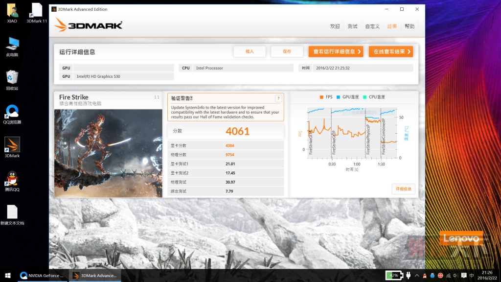Screen dimensions: 501x282
Task: Click the FireStrikePhysicsP chart marker
Action: pyautogui.click(x=368, y=140)
